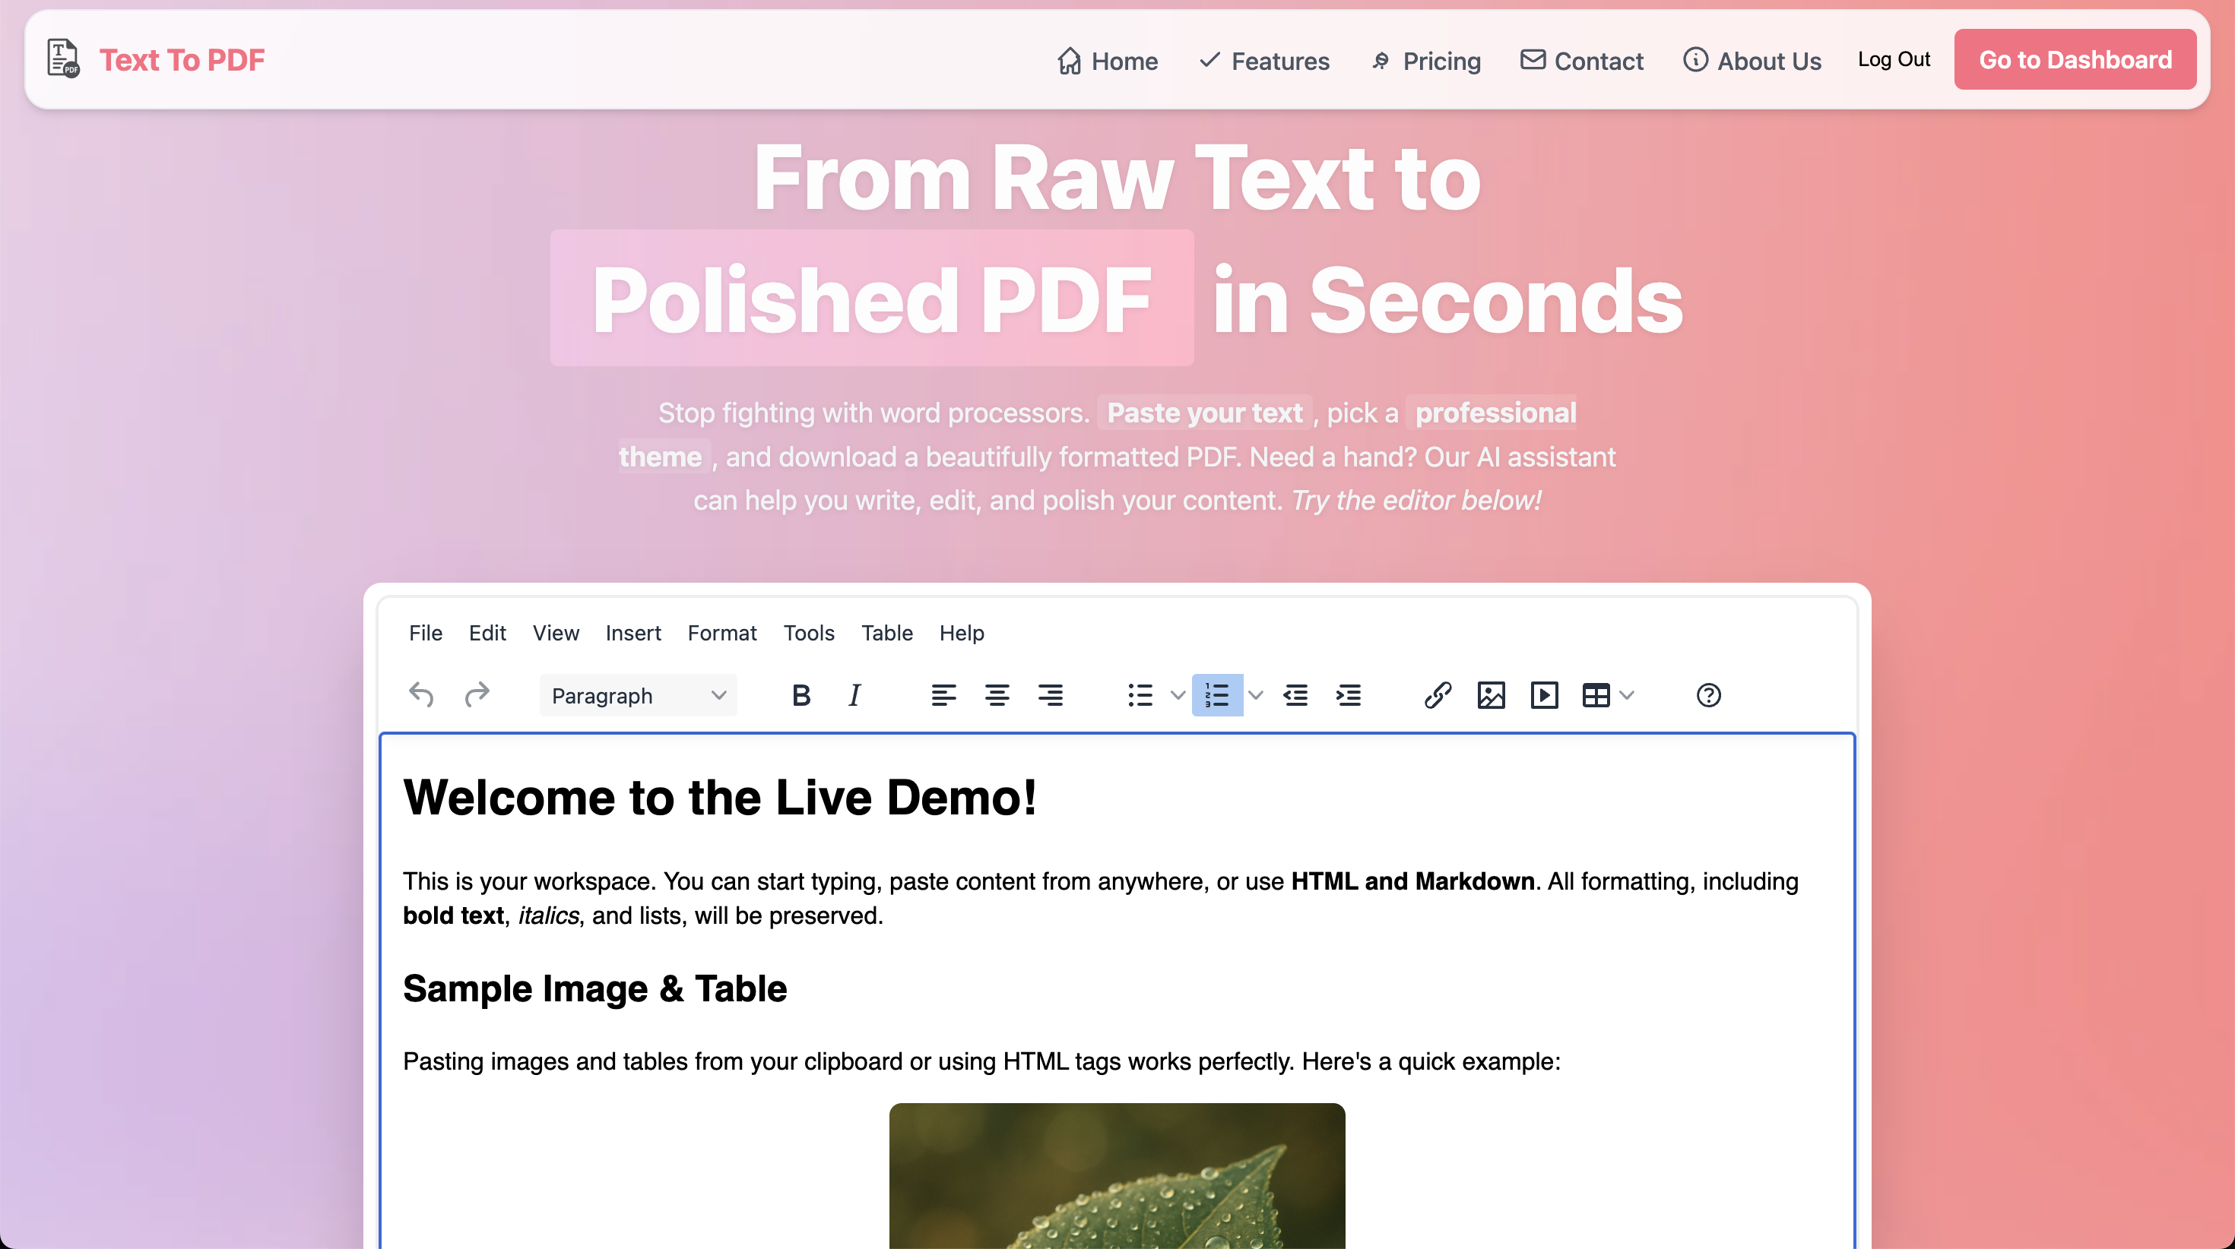Insert an image via picture icon
Screen dimensions: 2235x1249
pos(1491,694)
